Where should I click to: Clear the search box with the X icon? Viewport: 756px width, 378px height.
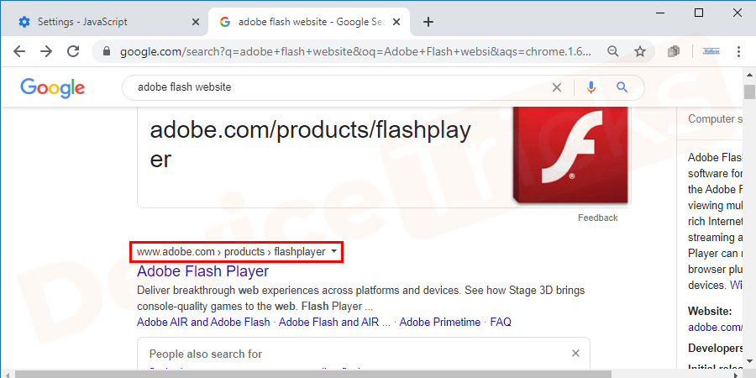click(557, 87)
